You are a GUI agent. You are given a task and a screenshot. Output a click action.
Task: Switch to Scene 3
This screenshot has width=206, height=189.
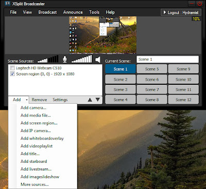(121, 89)
